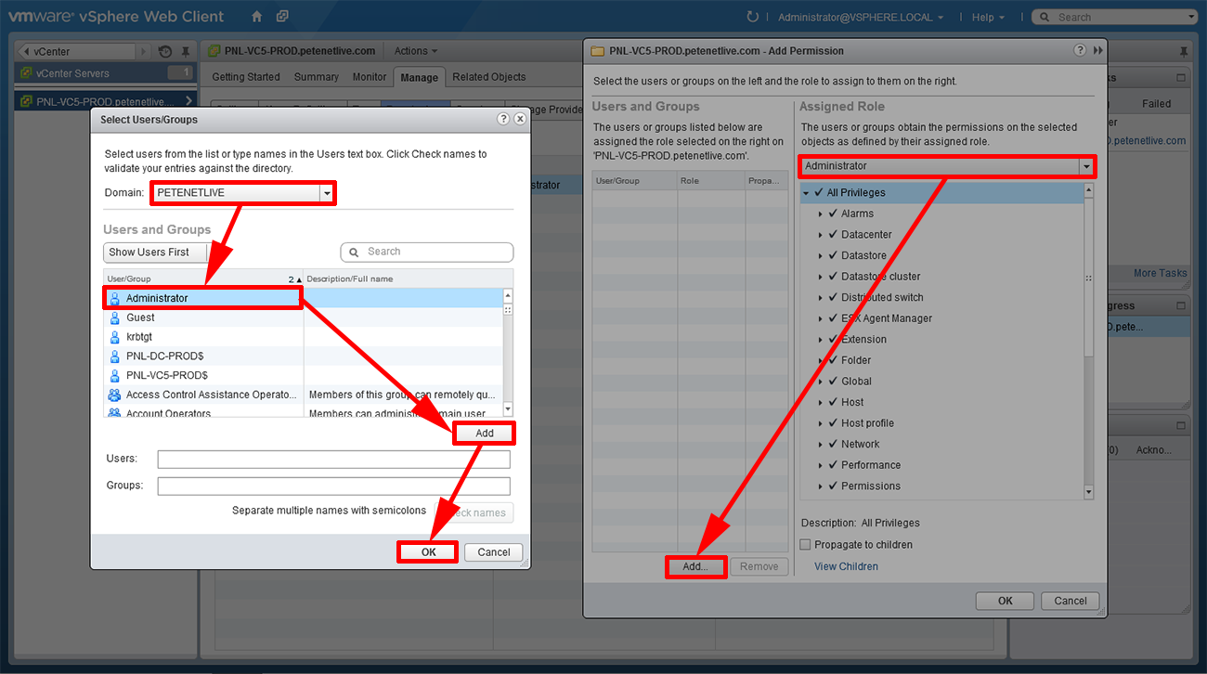1207x674 pixels.
Task: Click Access Control Assistance Operators group icon
Action: 114,395
